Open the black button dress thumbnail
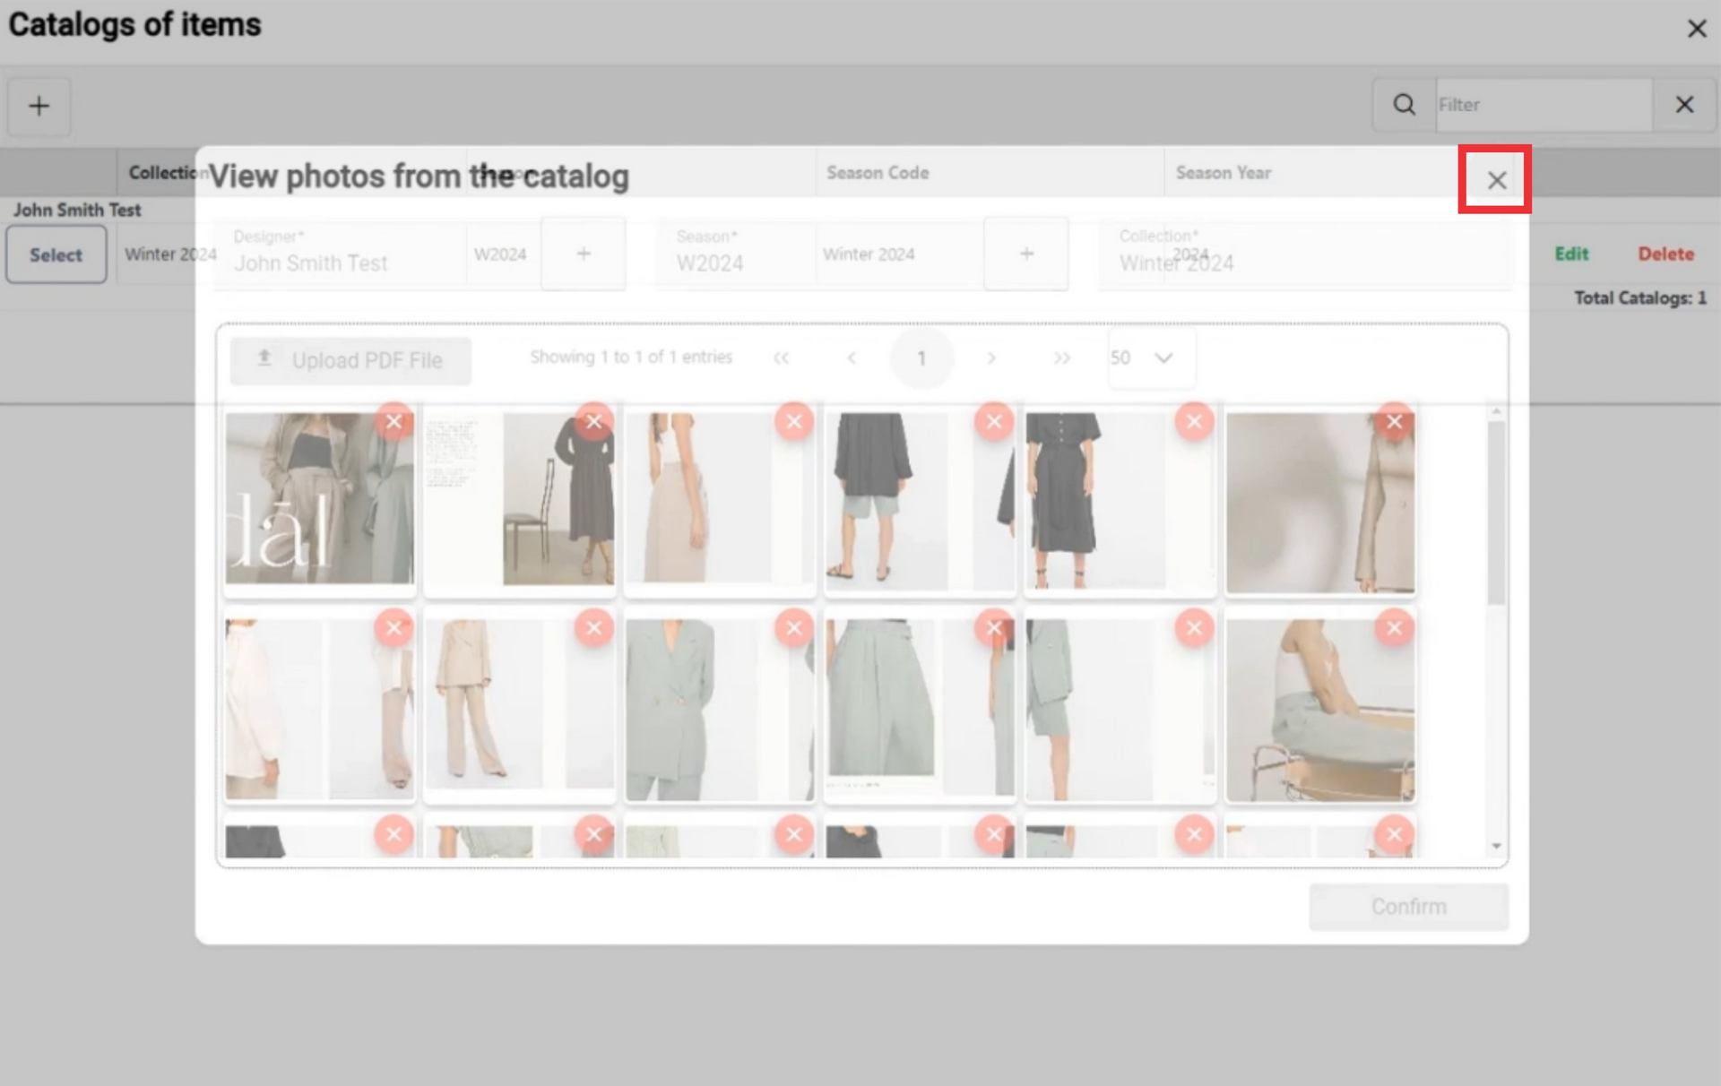The width and height of the screenshot is (1721, 1086). coord(1120,501)
